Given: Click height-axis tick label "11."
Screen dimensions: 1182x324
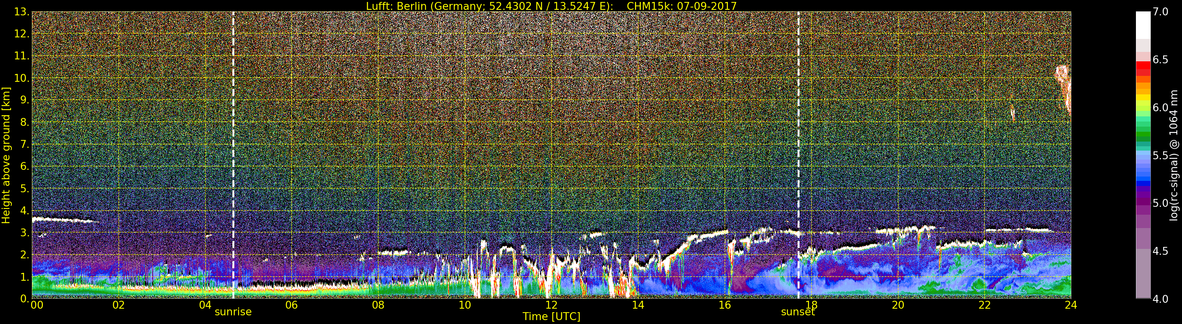Looking at the screenshot, I should (22, 56).
